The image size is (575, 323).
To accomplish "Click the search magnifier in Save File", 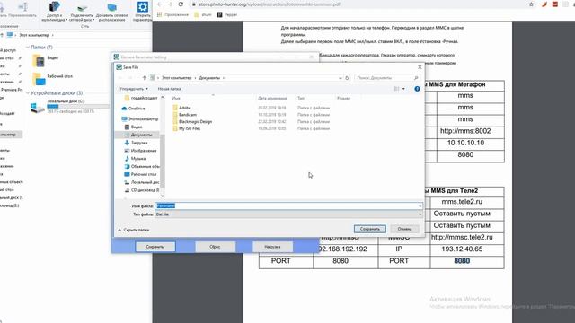I will pyautogui.click(x=416, y=78).
